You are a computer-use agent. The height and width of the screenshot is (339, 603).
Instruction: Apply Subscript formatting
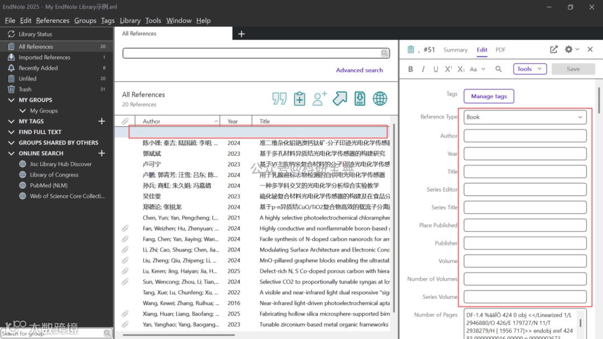click(461, 69)
